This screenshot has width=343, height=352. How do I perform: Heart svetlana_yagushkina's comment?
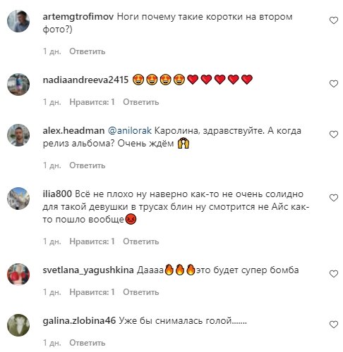[333, 274]
